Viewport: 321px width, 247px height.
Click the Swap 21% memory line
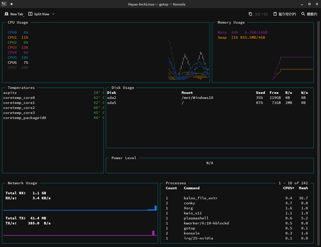241,37
